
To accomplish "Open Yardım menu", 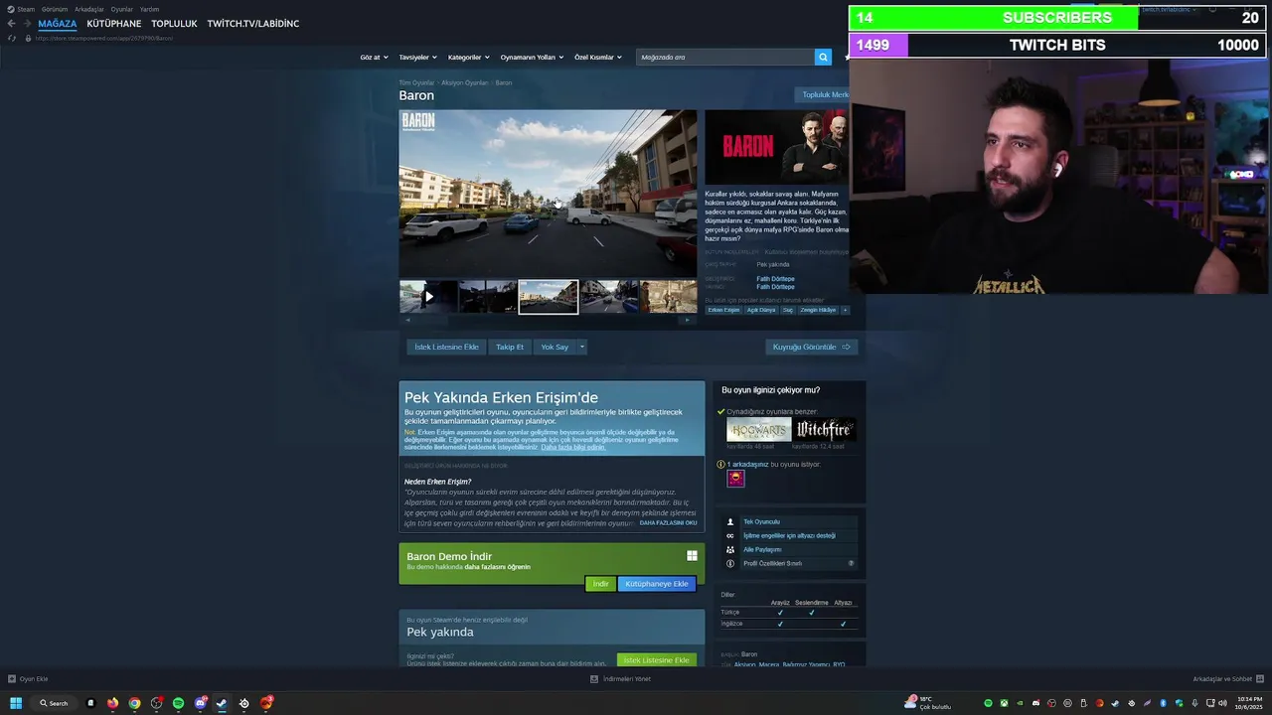I will click(x=149, y=9).
